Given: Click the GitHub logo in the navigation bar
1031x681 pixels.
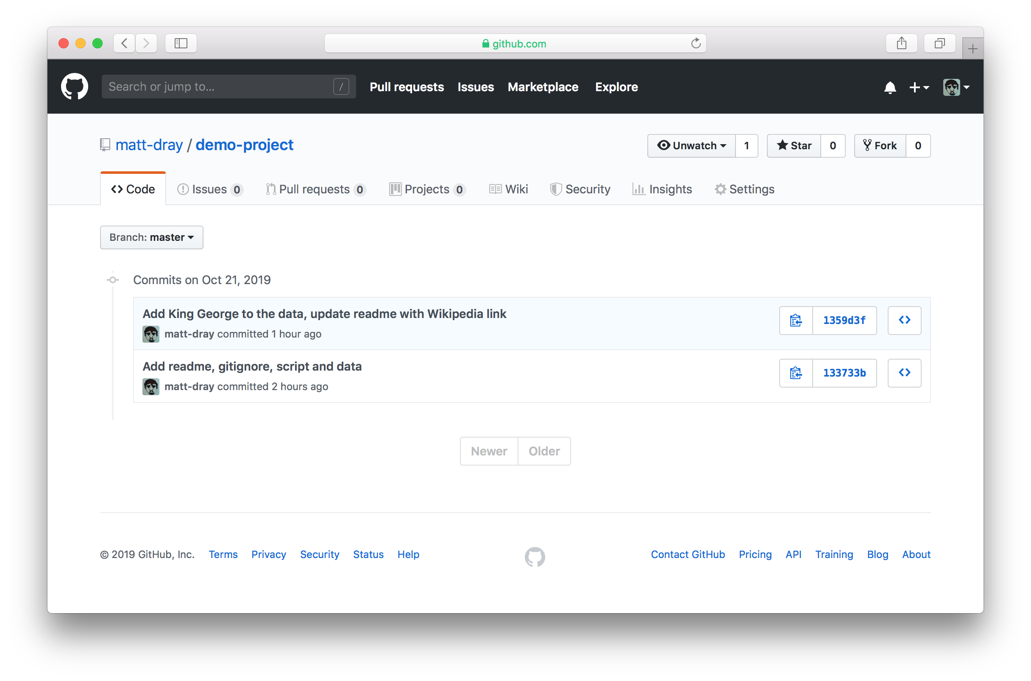Looking at the screenshot, I should tap(75, 87).
